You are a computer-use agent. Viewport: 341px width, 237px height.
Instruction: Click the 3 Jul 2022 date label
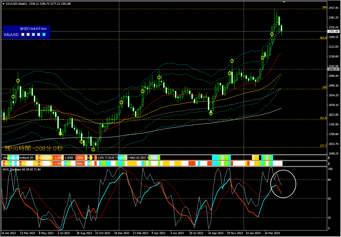pos(64,233)
